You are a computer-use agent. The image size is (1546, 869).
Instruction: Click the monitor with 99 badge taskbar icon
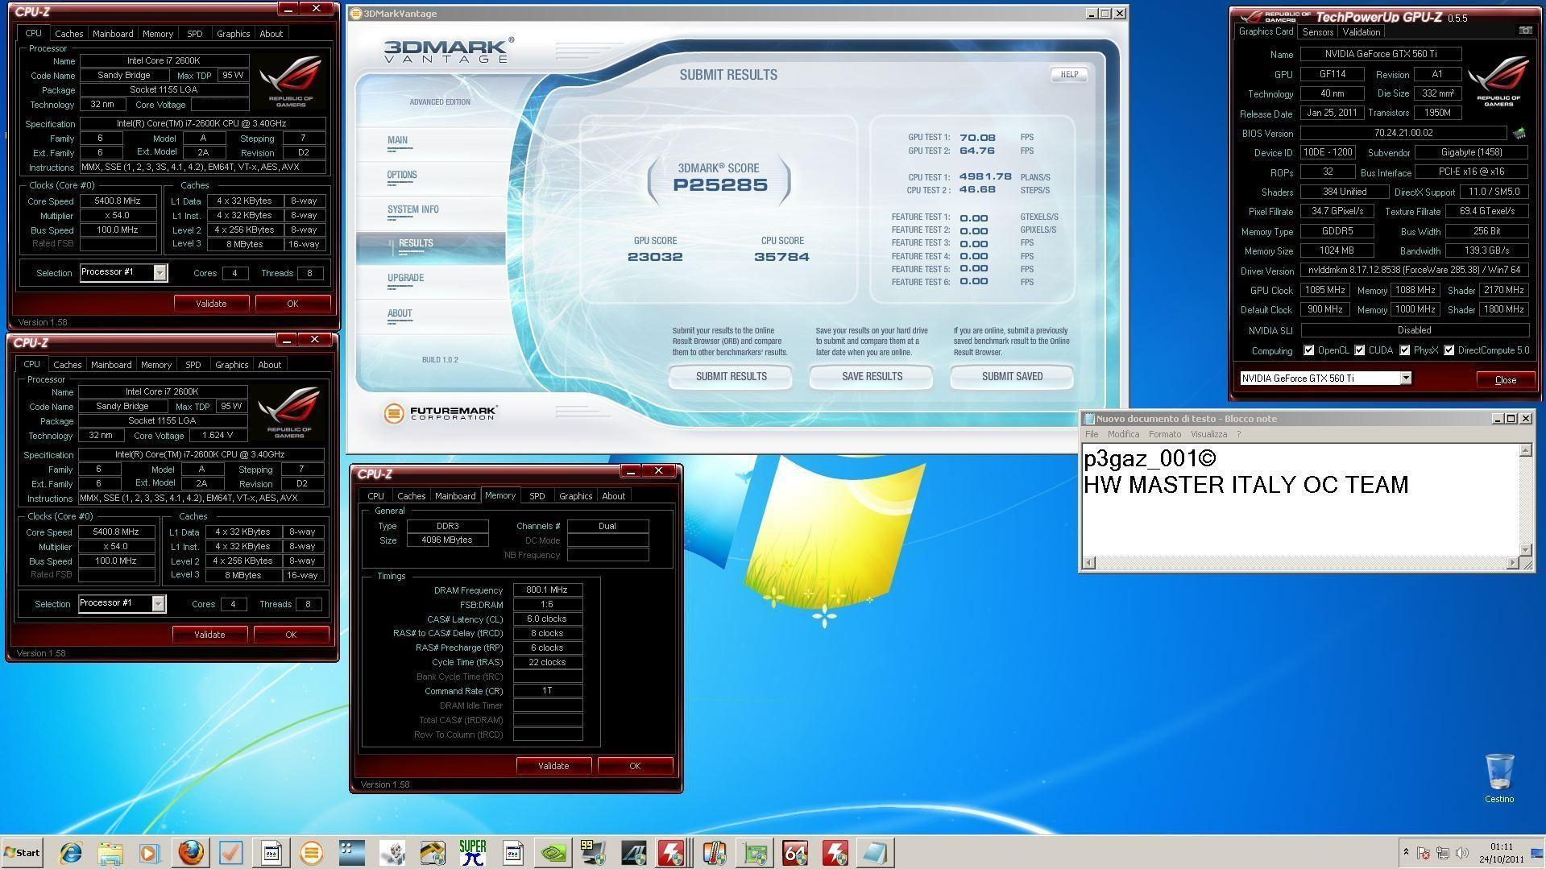click(x=594, y=852)
